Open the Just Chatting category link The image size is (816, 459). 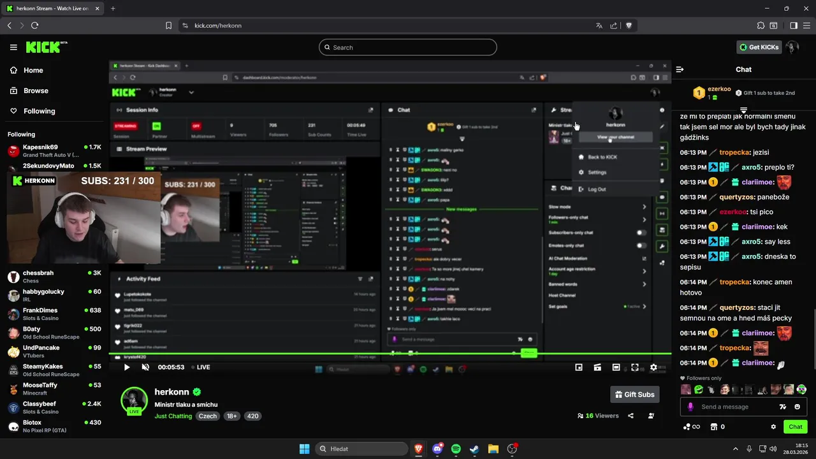point(173,416)
